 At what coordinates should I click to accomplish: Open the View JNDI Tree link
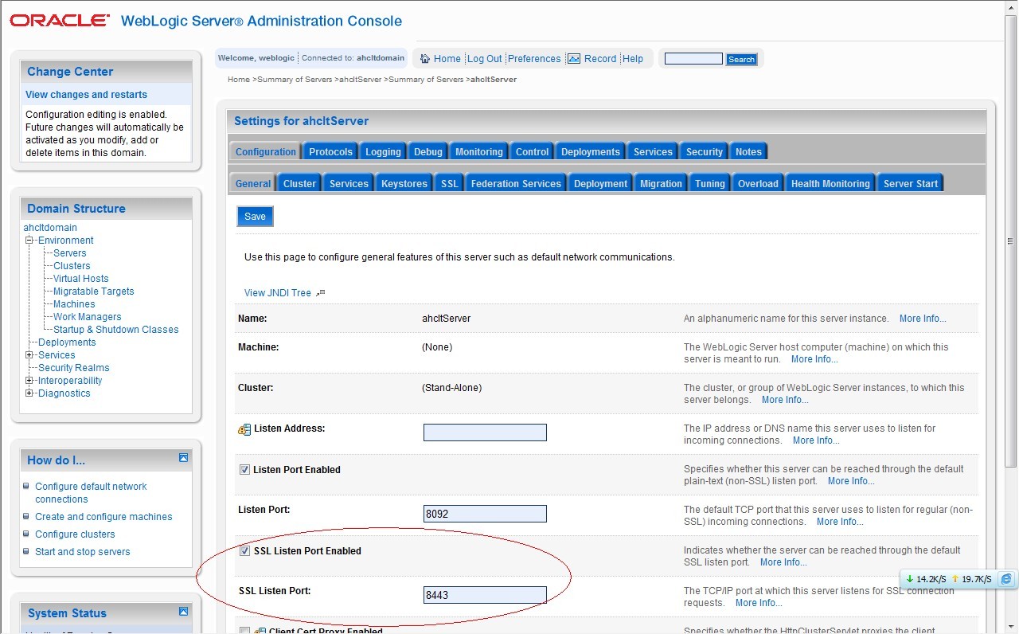click(x=278, y=293)
